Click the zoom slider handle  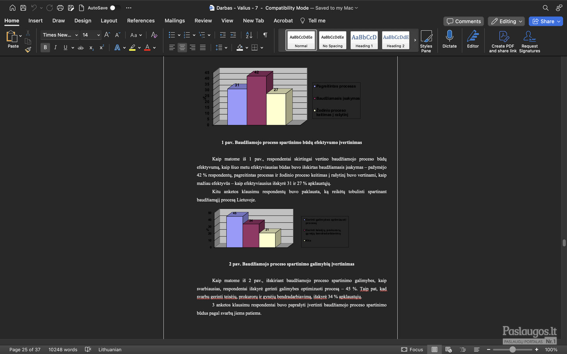(x=512, y=349)
